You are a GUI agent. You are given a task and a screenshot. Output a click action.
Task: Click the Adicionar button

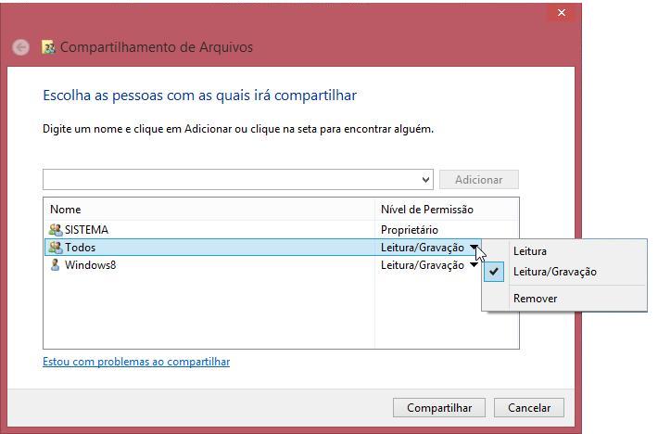click(x=478, y=180)
